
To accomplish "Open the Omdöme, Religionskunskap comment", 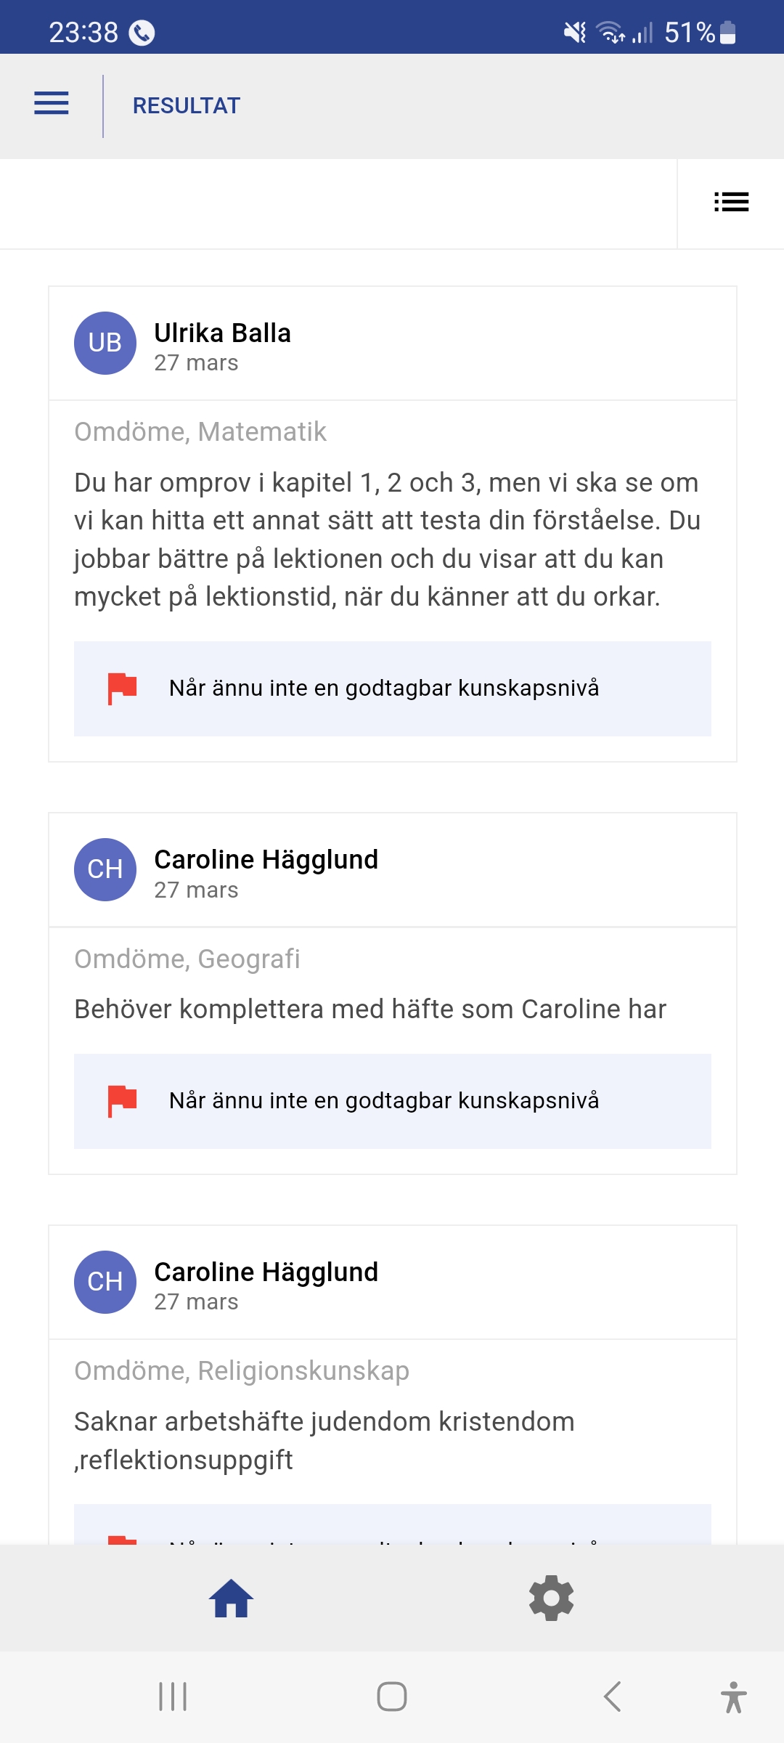I will [324, 1440].
